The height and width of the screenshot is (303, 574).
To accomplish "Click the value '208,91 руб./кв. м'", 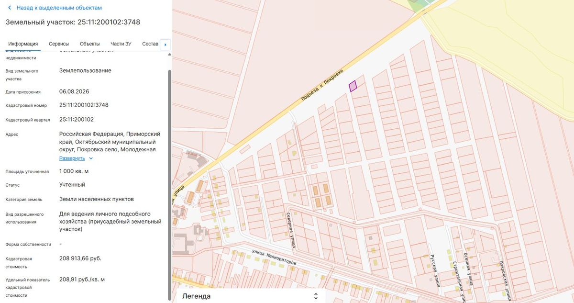I will pos(82,280).
